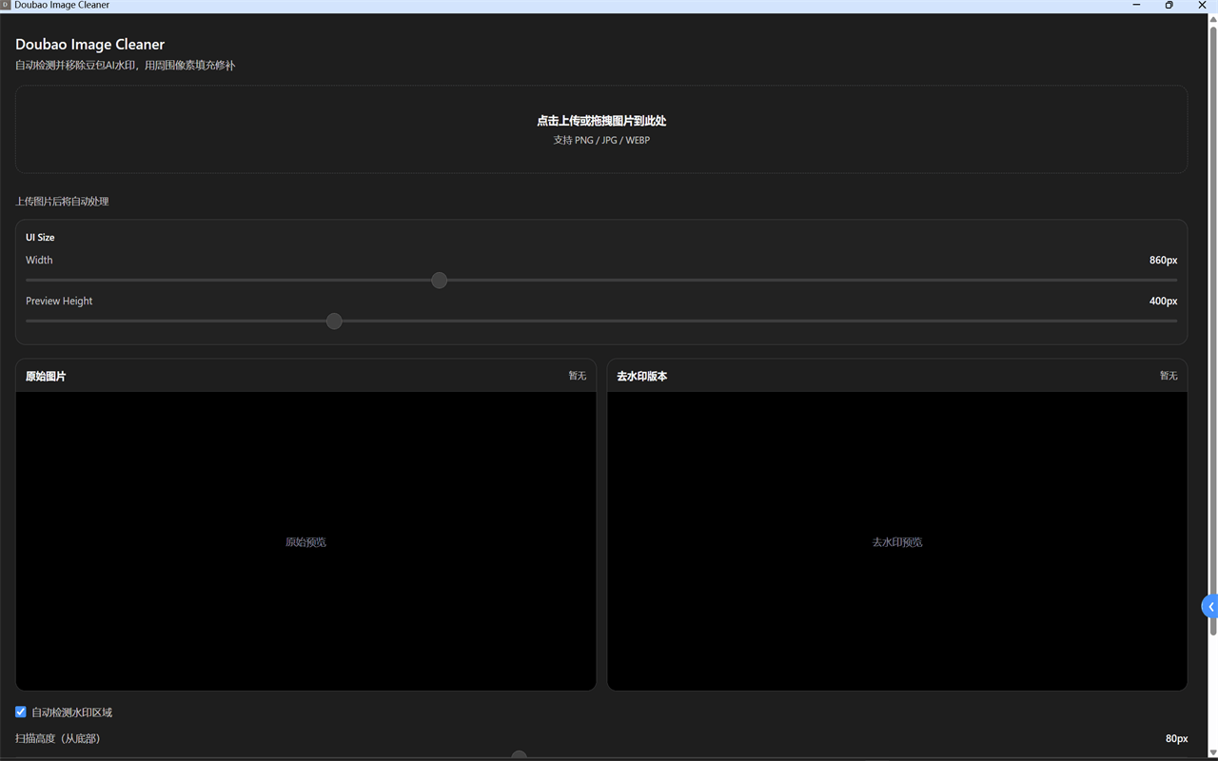The width and height of the screenshot is (1218, 761).
Task: Uncheck the 自动检测水印区域 checkbox
Action: 21,712
